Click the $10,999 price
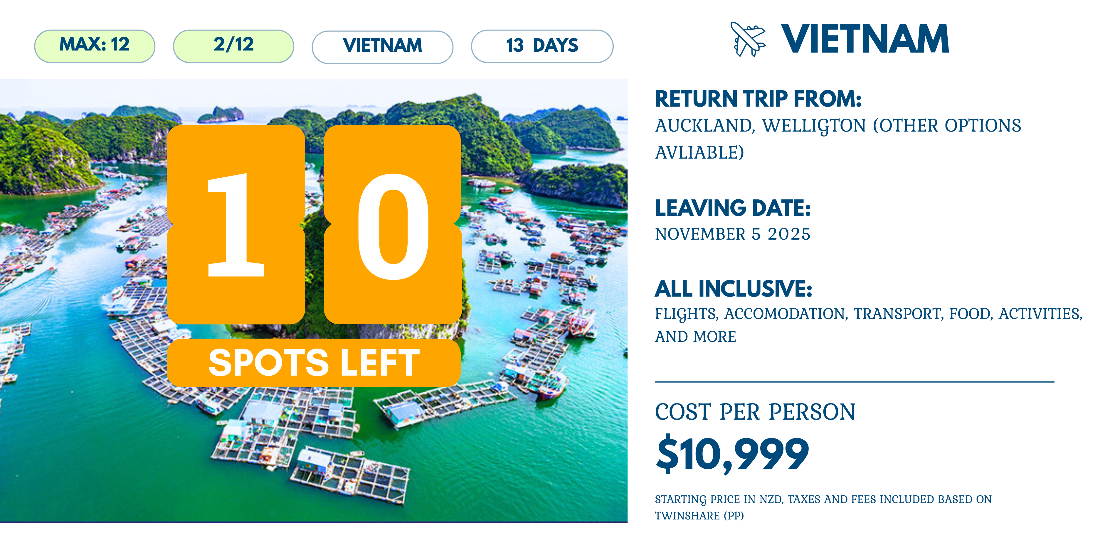1110x555 pixels. point(732,454)
